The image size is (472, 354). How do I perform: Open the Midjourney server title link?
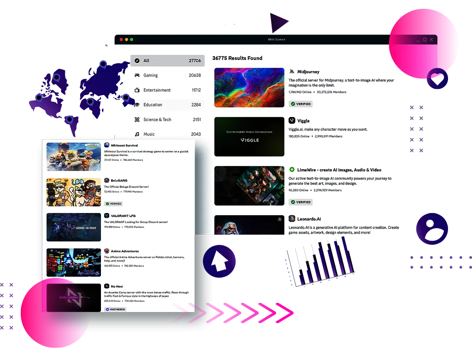coord(308,71)
